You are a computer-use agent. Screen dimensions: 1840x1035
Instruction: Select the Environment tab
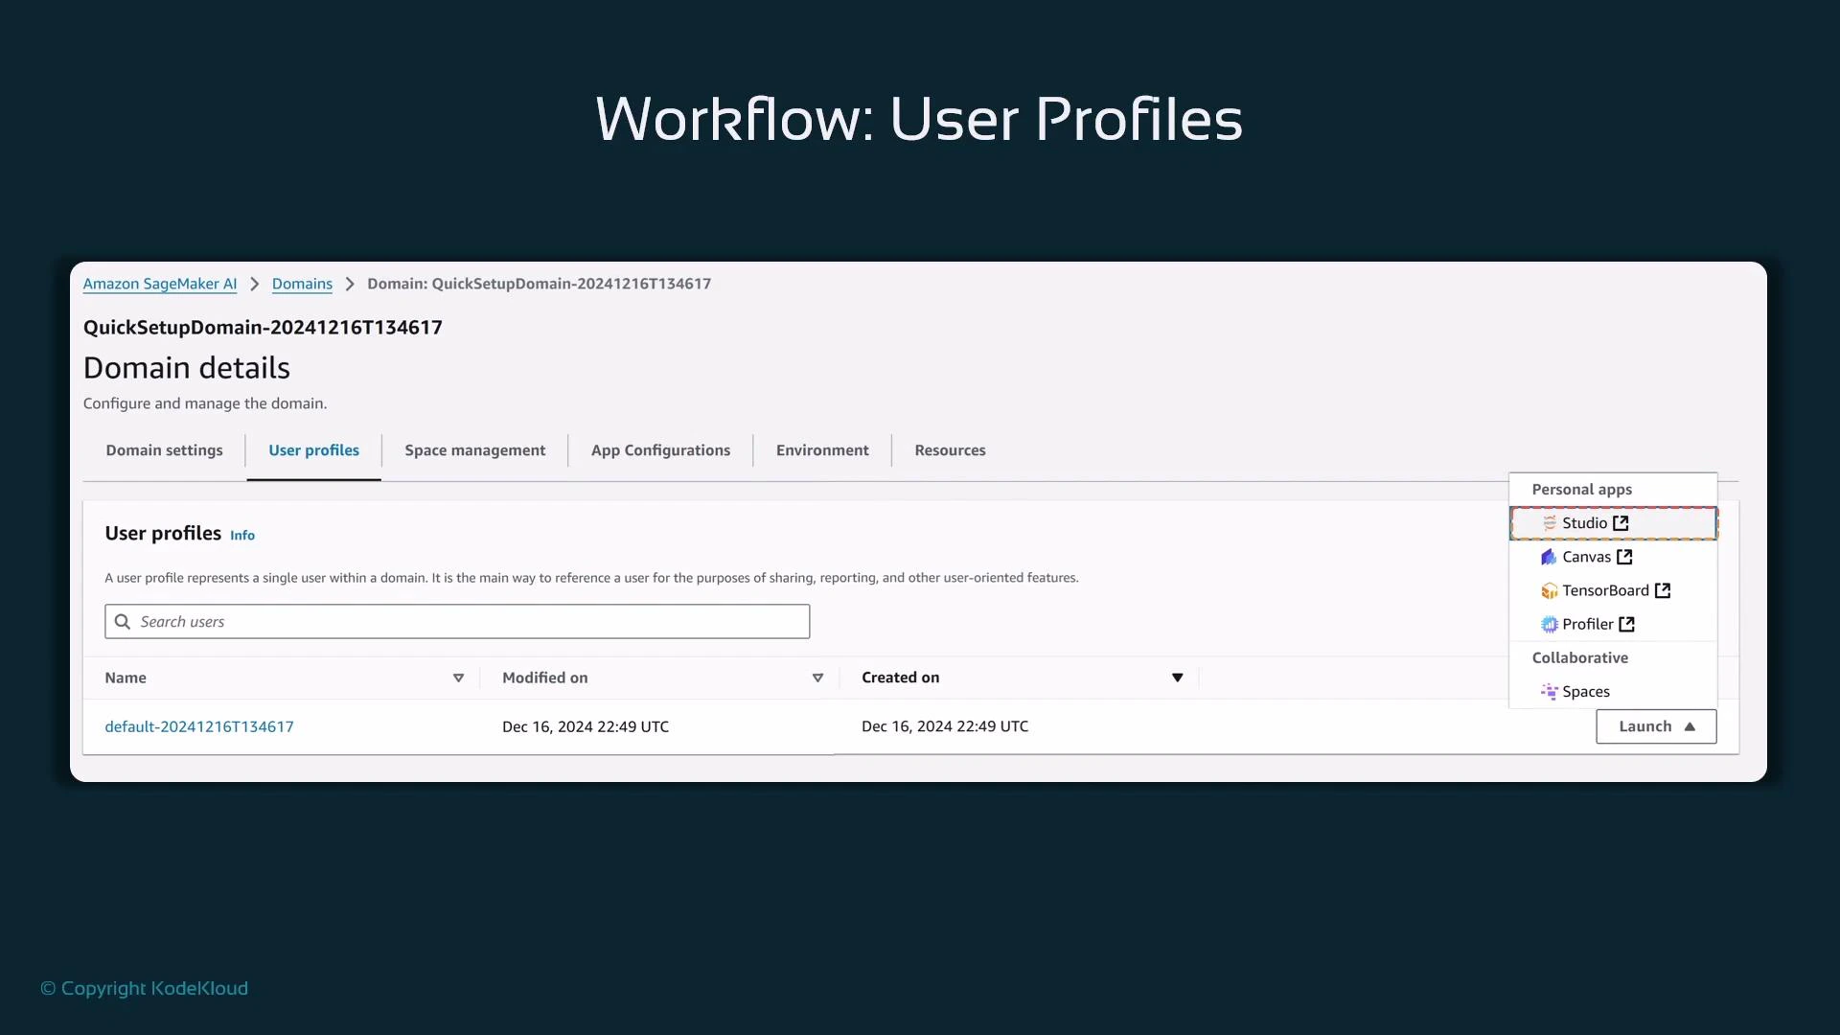pos(822,450)
